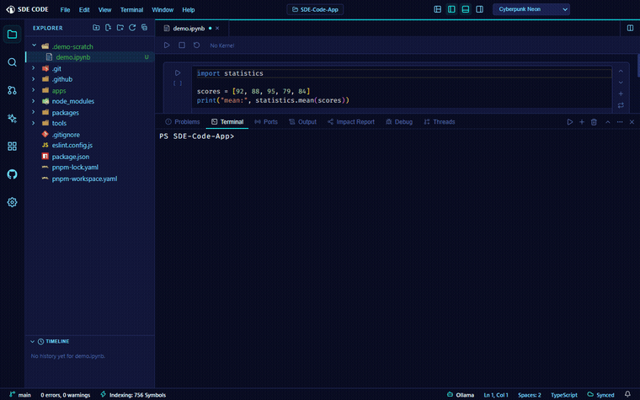Move the cell down
The width and height of the screenshot is (640, 400).
click(621, 83)
